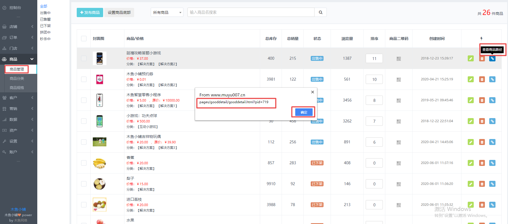Open path link icon for 梨子
Viewport: 508px width, 224px height.
[492, 184]
